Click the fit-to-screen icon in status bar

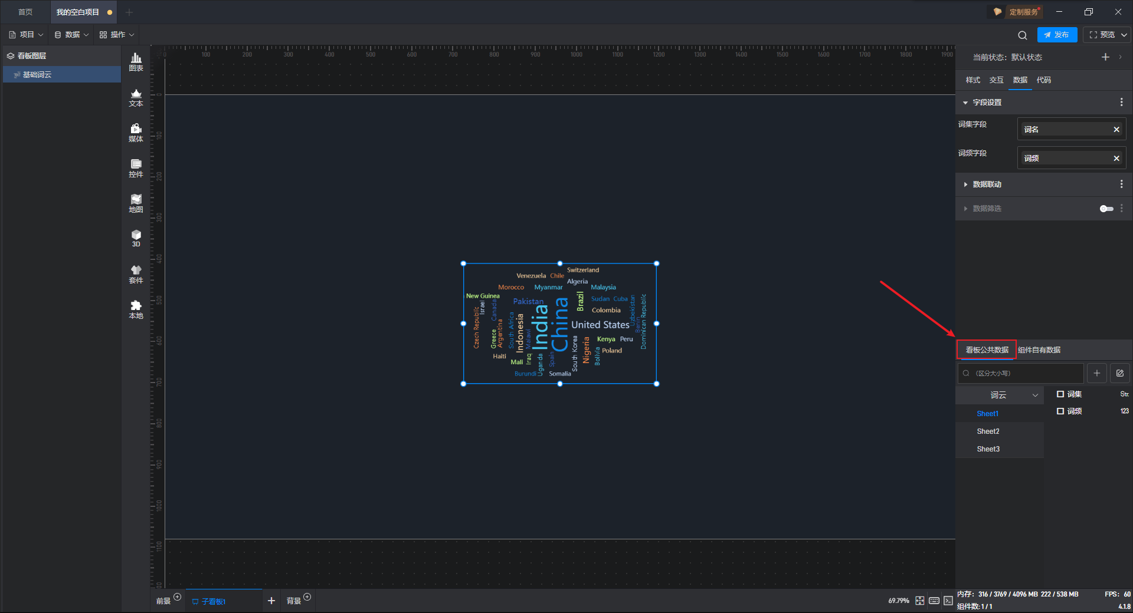point(920,601)
